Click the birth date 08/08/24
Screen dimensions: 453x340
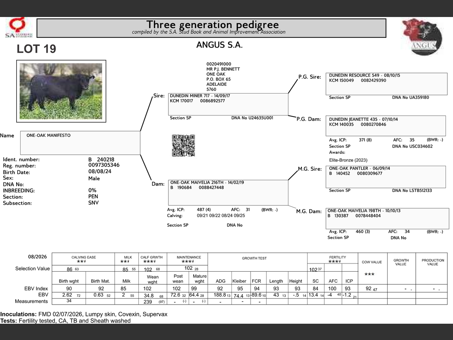pos(100,171)
